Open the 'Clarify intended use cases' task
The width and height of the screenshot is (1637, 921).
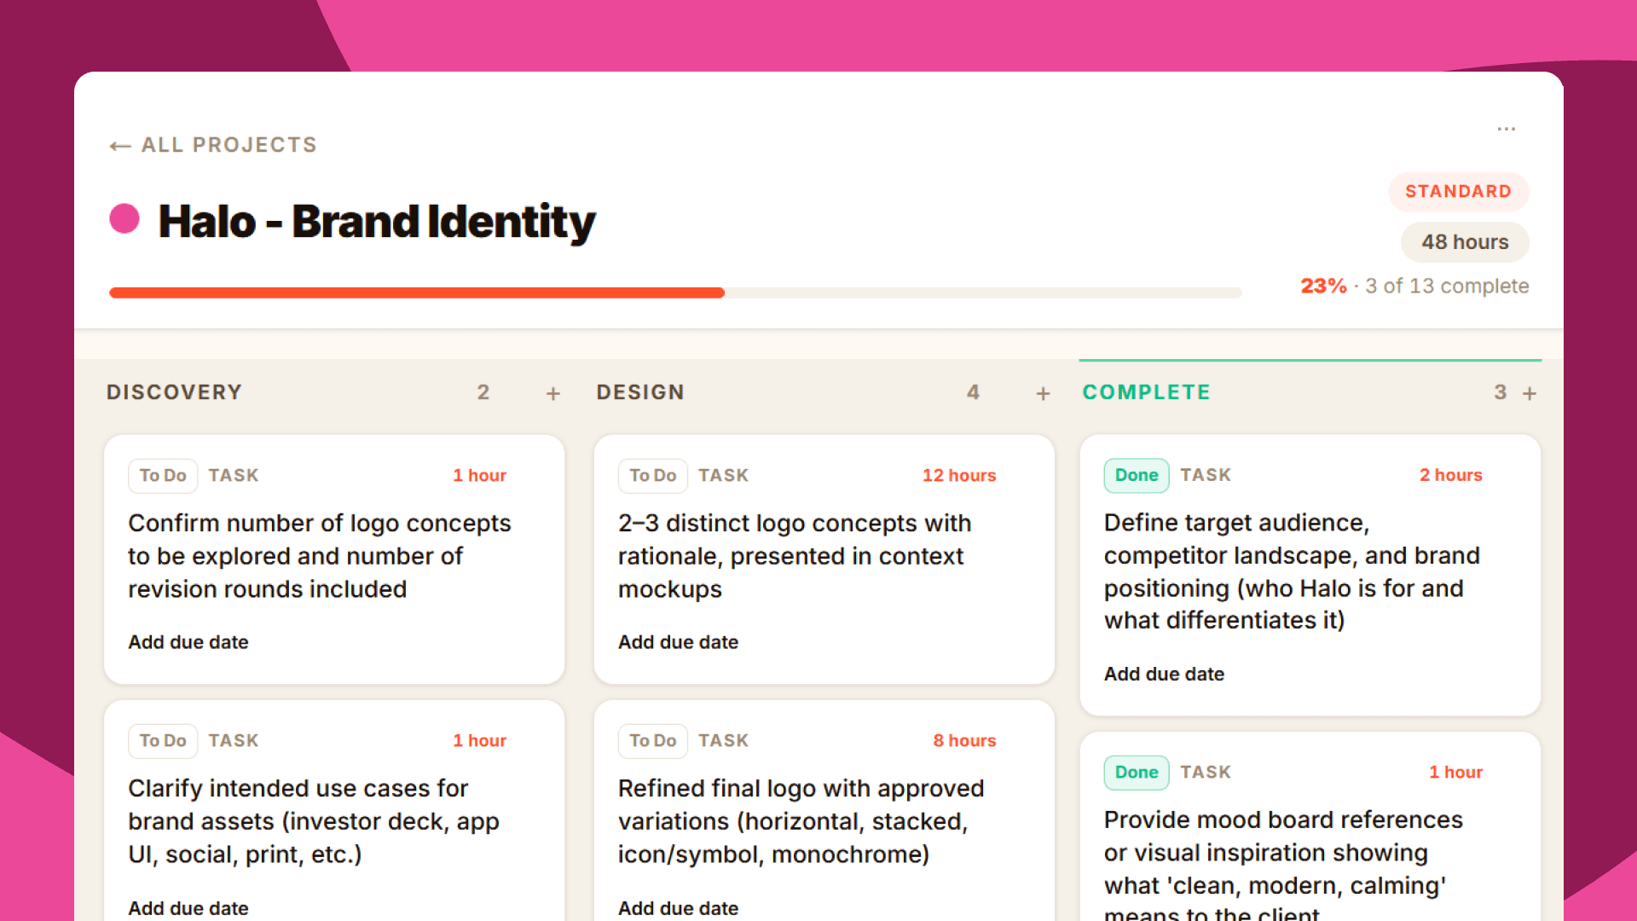click(314, 821)
